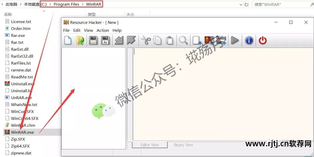Click the Paste clipboard icon
This screenshot has width=314, height=157.
click(x=170, y=40)
